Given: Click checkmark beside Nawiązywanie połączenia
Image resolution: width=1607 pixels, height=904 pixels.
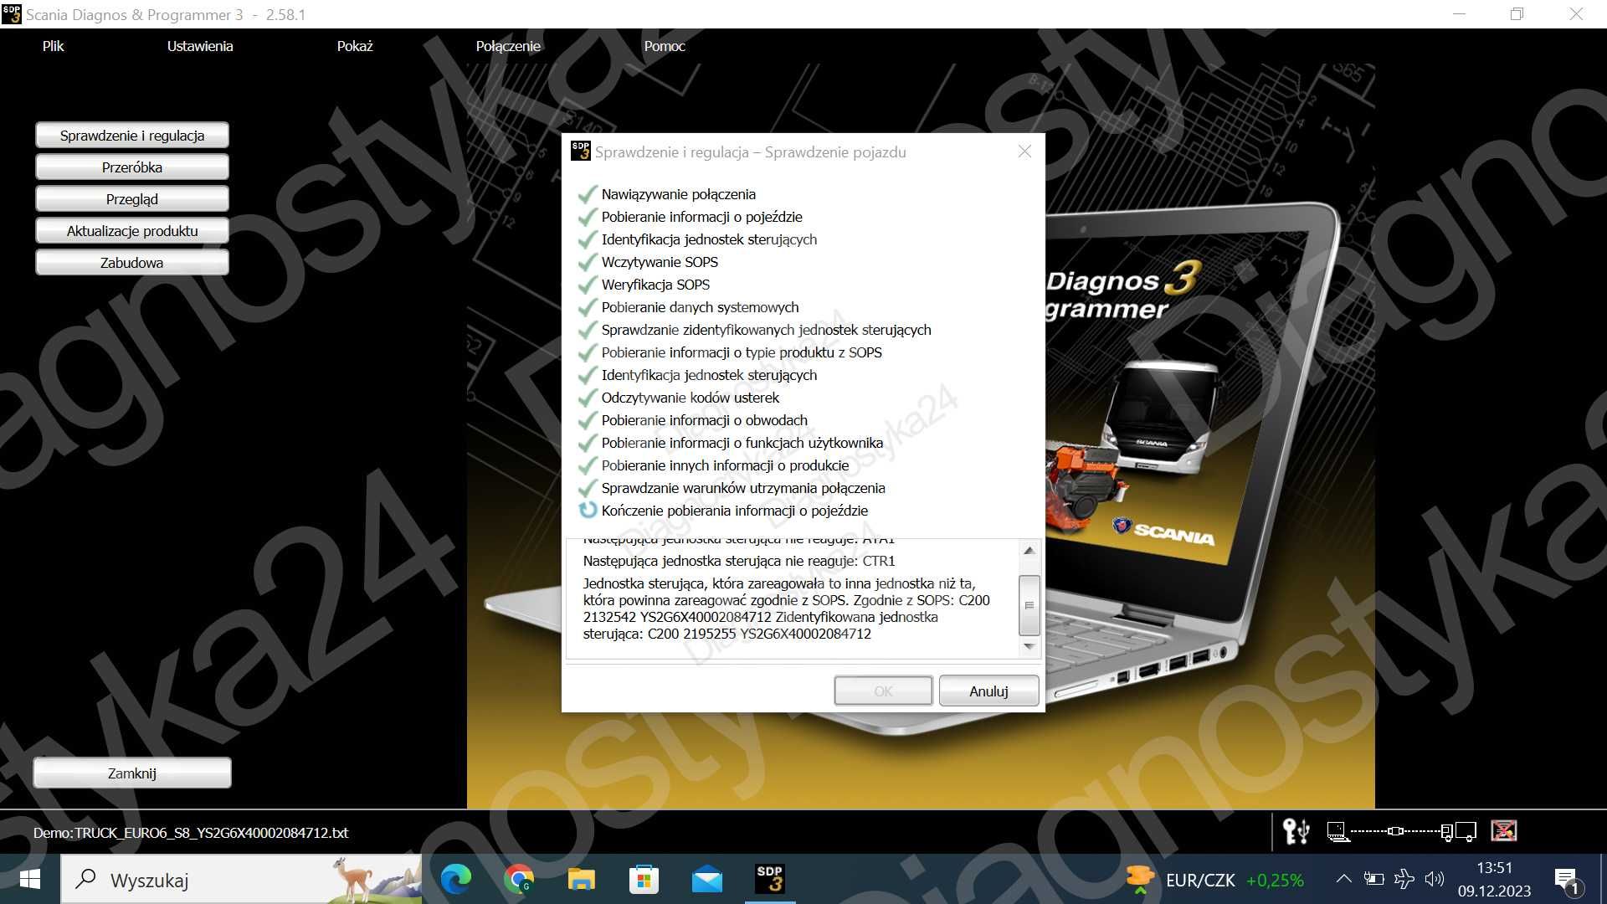Looking at the screenshot, I should 588,194.
